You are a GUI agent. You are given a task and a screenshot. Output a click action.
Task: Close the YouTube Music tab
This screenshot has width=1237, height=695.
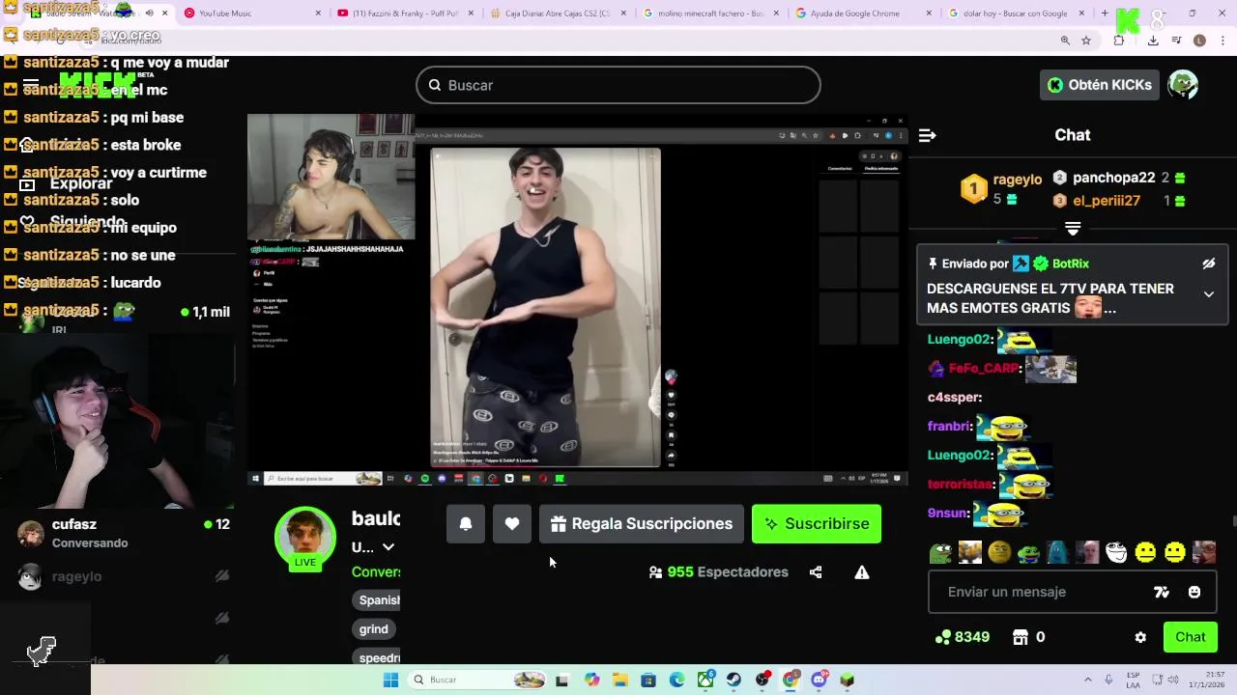(319, 14)
